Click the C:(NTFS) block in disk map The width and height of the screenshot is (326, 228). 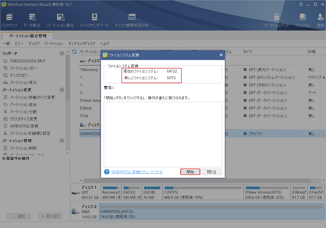tap(203, 192)
